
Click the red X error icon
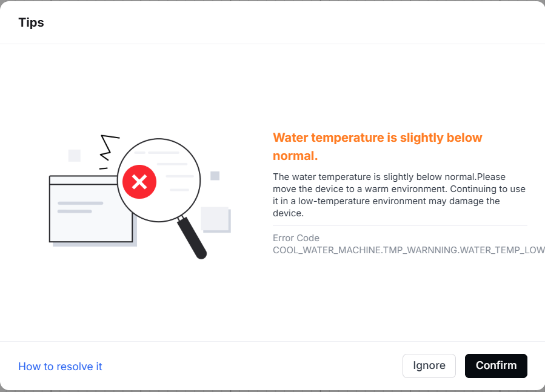coord(139,182)
